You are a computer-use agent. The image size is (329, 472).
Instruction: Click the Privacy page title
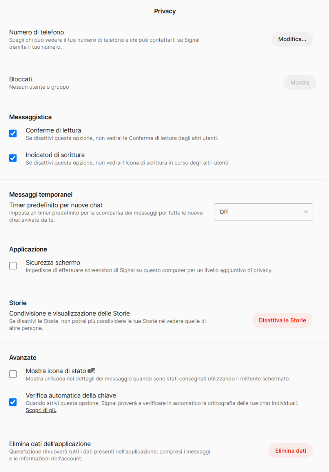(165, 11)
